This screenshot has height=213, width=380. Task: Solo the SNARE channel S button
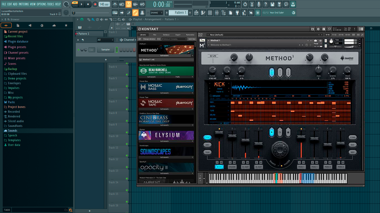(230, 162)
